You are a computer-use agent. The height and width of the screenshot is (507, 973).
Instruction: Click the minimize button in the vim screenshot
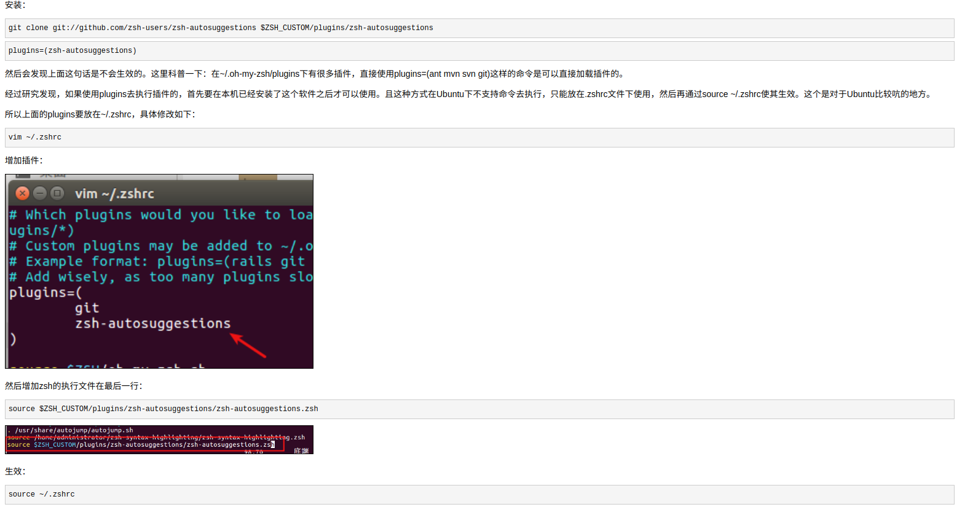[40, 194]
